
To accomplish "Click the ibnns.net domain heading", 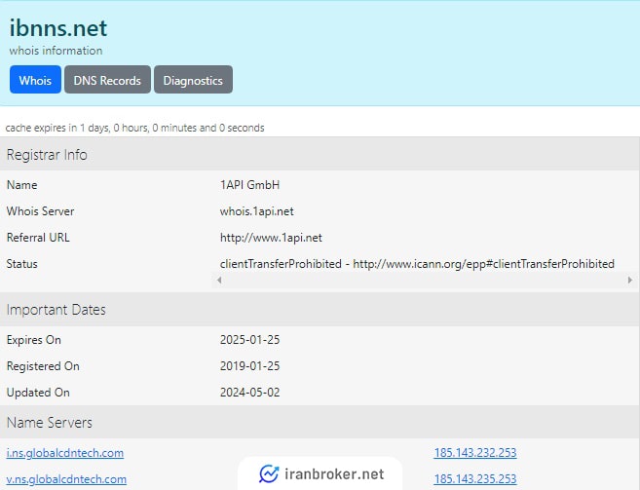I will [x=57, y=28].
